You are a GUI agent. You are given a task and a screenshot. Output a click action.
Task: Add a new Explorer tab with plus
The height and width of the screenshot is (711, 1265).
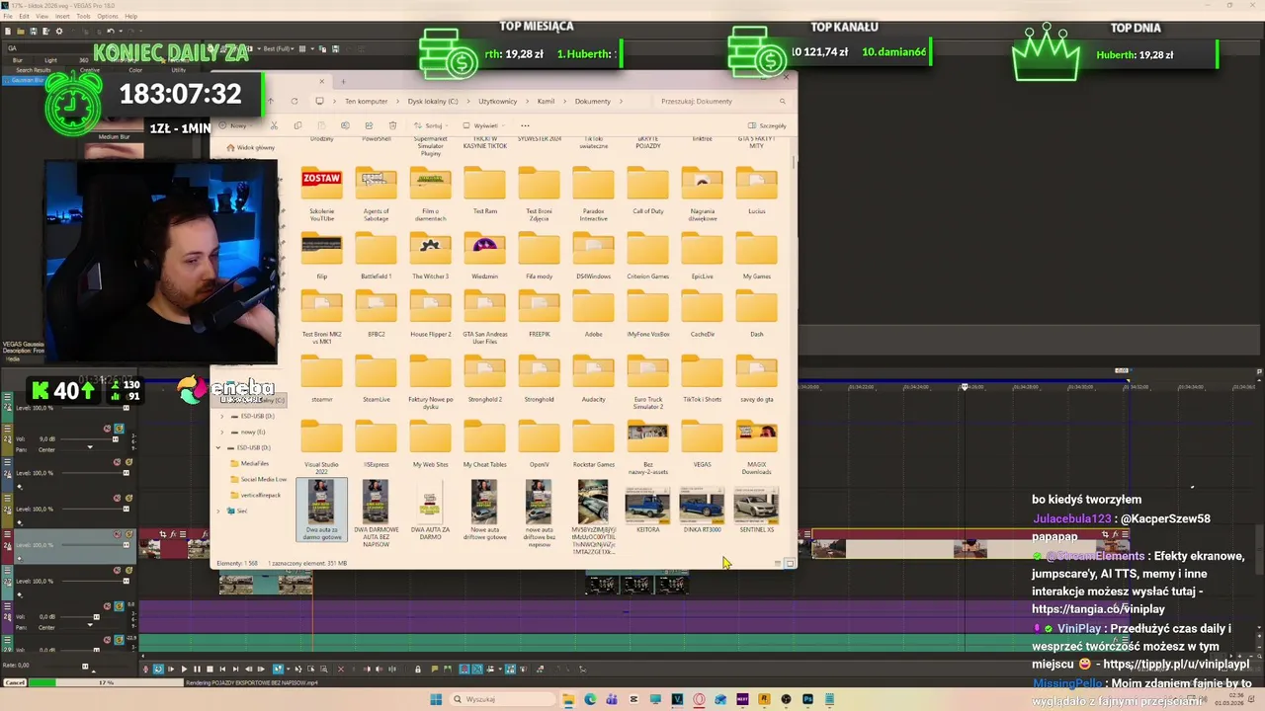(x=343, y=81)
